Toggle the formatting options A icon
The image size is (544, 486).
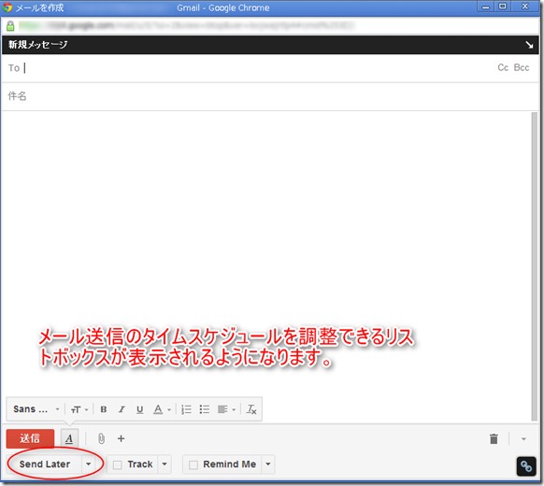coord(69,439)
